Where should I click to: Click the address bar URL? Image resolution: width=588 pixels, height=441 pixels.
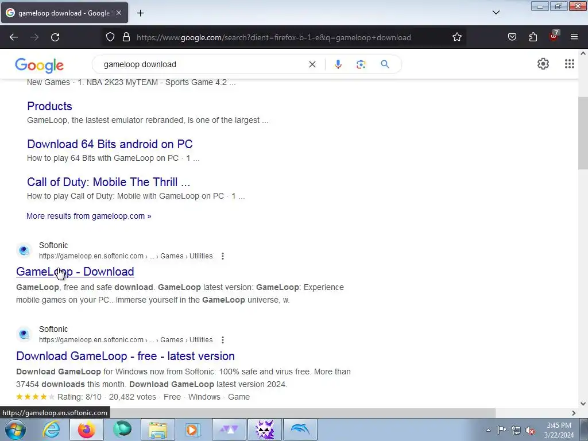(274, 37)
